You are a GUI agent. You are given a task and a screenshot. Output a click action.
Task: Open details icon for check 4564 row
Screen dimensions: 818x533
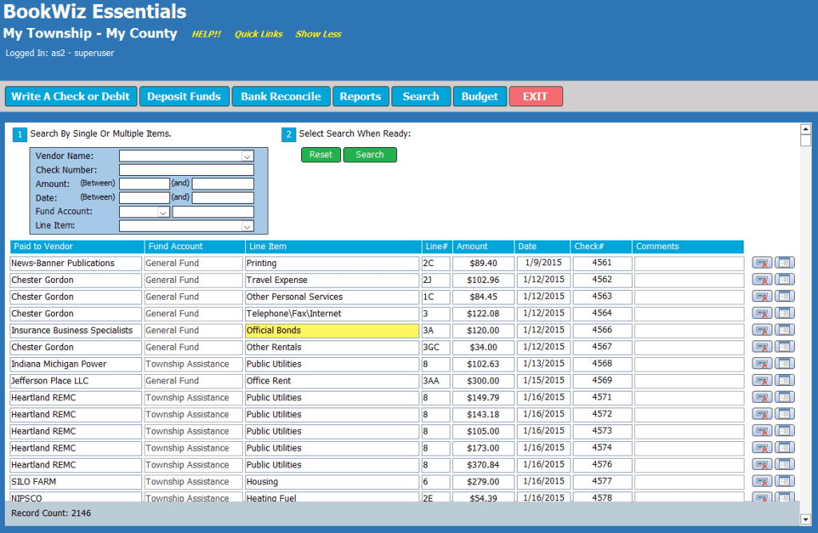(785, 313)
